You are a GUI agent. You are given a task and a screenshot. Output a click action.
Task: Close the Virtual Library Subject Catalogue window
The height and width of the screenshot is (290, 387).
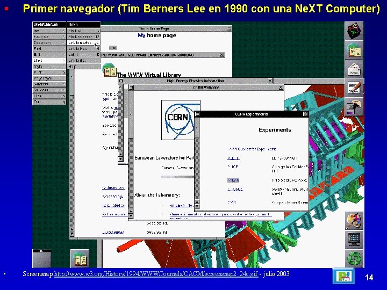222,55
